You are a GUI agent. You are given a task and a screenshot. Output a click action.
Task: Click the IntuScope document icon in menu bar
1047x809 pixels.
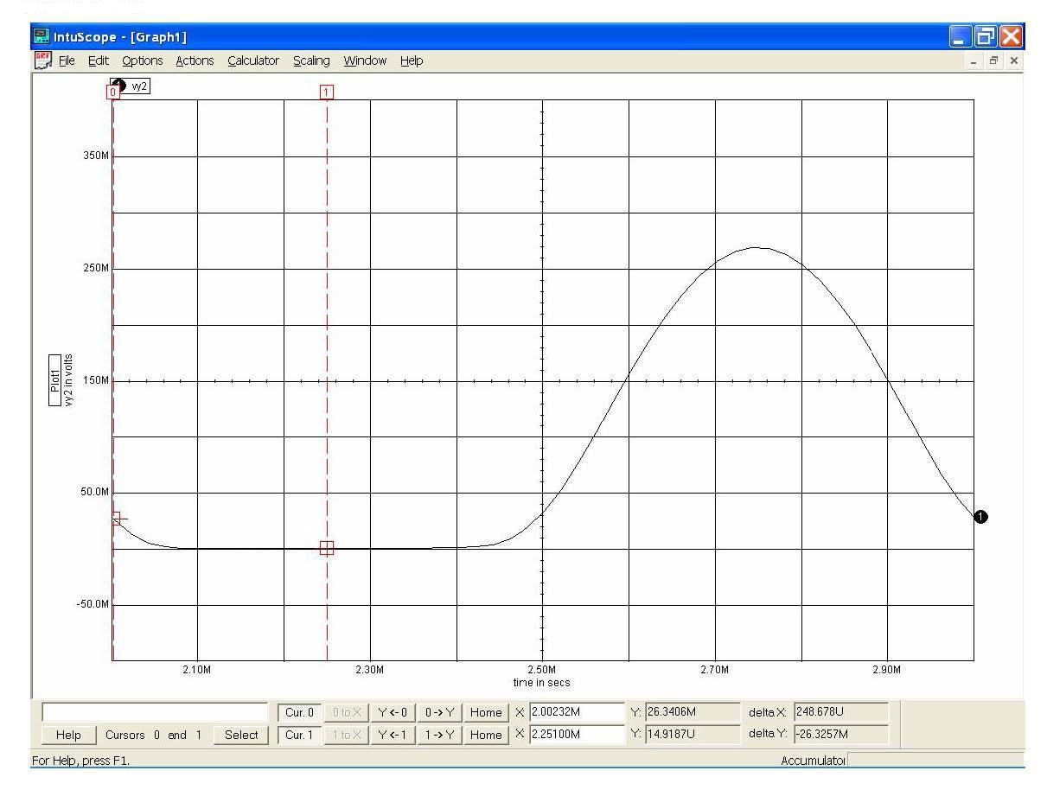[42, 61]
